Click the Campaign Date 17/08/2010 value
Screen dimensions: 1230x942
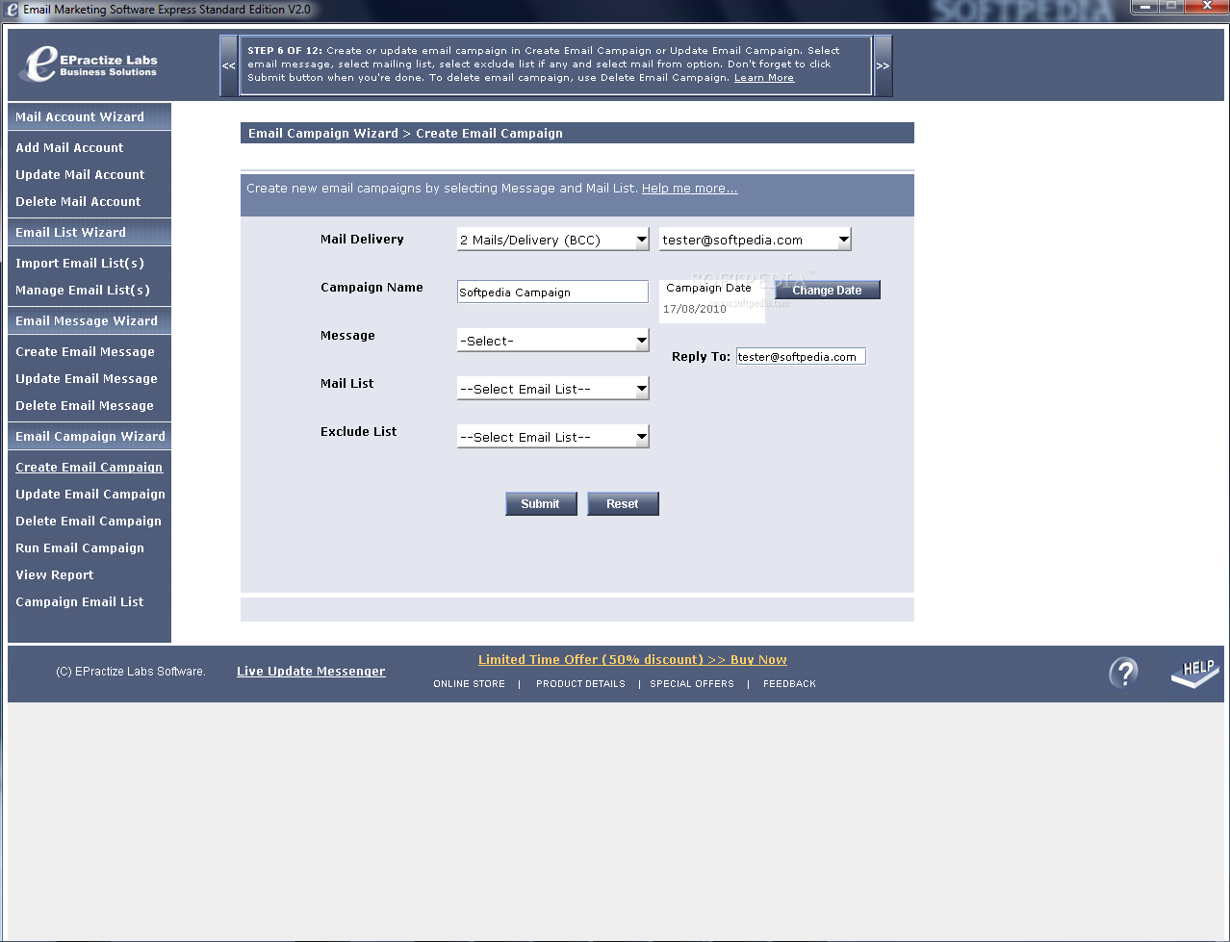[x=695, y=309]
